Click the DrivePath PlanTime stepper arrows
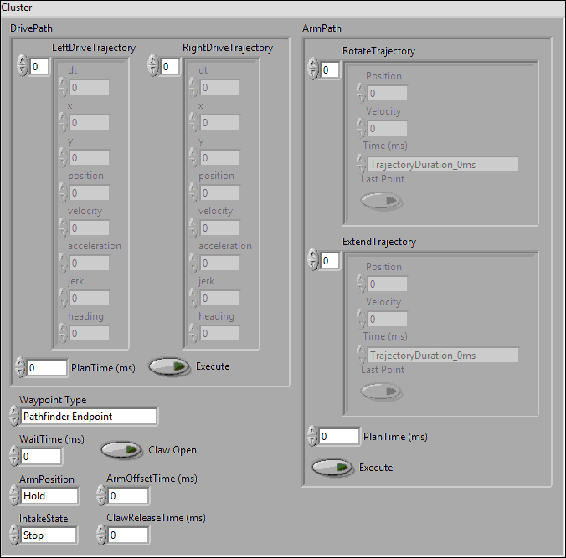This screenshot has height=558, width=566. click(x=20, y=367)
